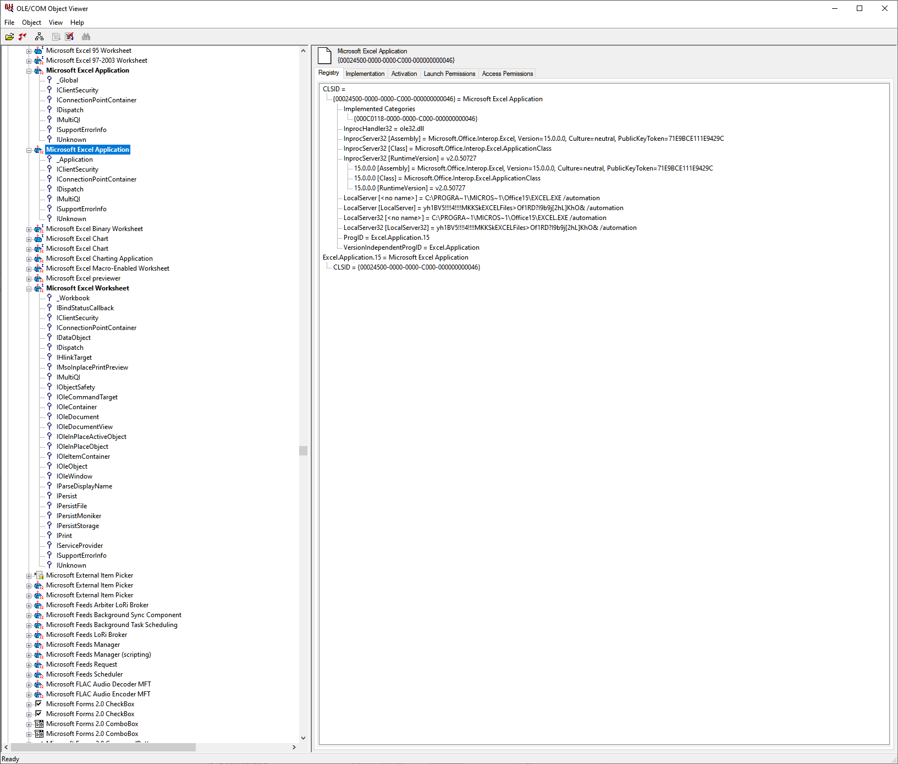The width and height of the screenshot is (898, 764).
Task: Select the IOleInPlaceActiveObject interface row
Action: [91, 437]
